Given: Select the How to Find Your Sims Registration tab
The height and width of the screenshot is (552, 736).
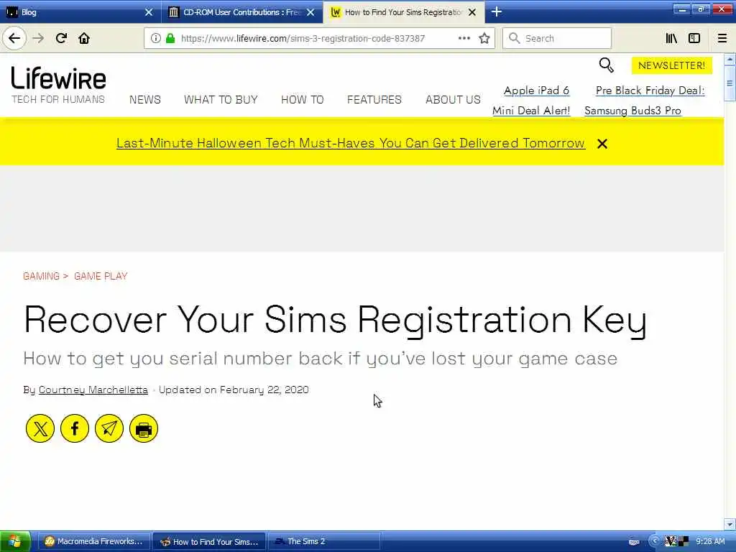Looking at the screenshot, I should coord(404,12).
